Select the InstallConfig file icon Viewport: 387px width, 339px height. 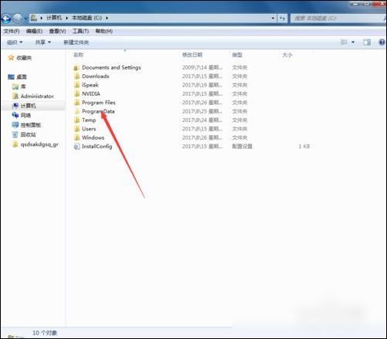pos(76,147)
